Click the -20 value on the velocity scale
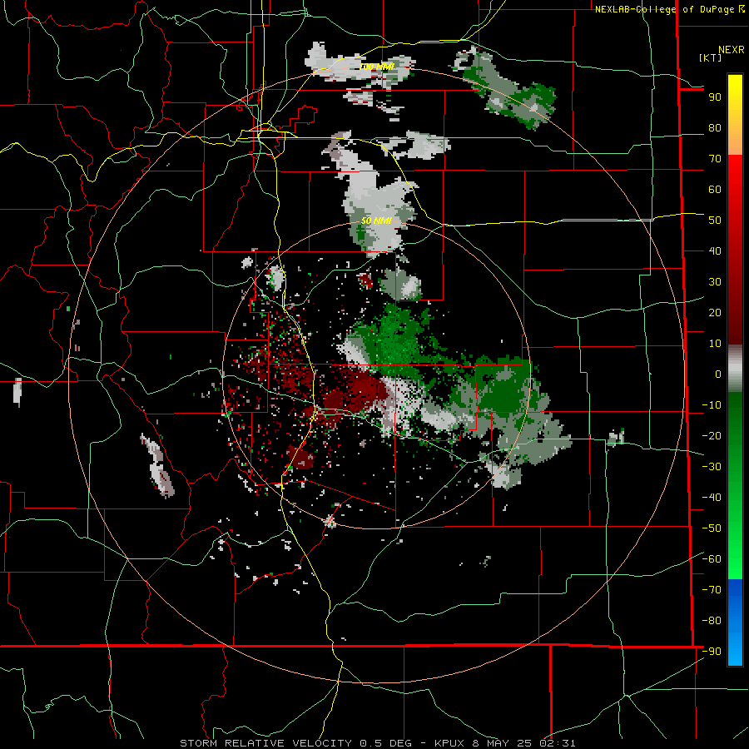Image resolution: width=749 pixels, height=749 pixels. 712,436
